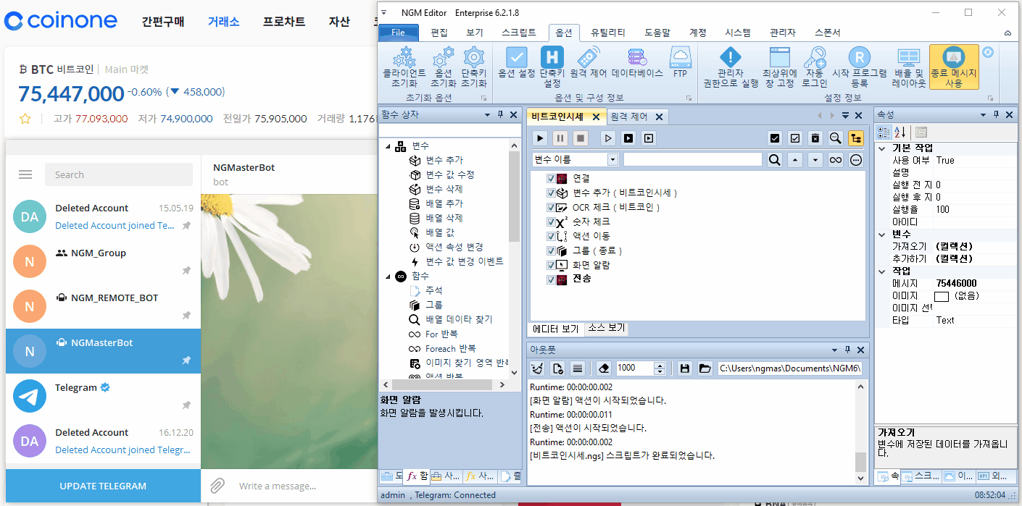Click the 원격 제어 ribbon icon
Viewport: 1022px width, 506px height.
(x=589, y=63)
